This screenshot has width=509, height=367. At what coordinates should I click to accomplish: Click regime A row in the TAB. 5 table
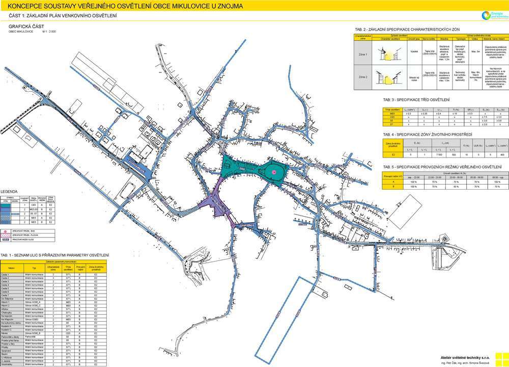pyautogui.click(x=443, y=181)
